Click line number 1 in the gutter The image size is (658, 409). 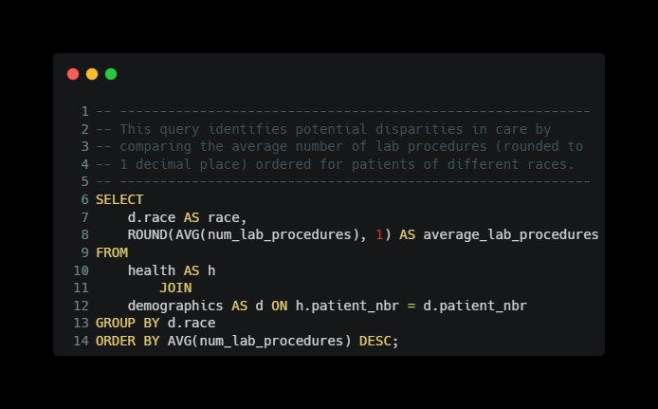(x=85, y=111)
